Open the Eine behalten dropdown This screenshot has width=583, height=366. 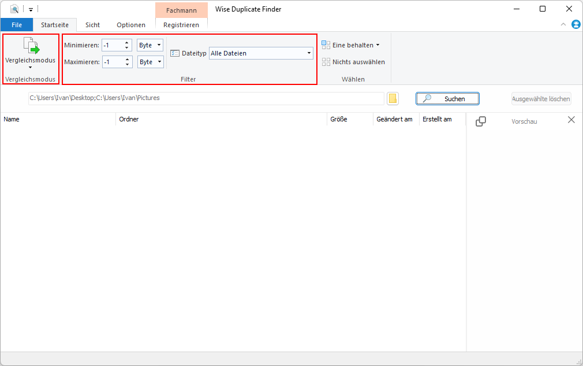pyautogui.click(x=350, y=45)
